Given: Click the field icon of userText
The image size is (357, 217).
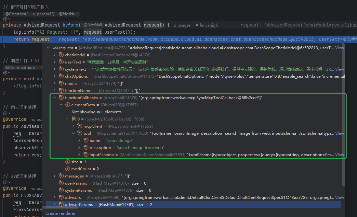Looking at the screenshot, I should pos(61,62).
